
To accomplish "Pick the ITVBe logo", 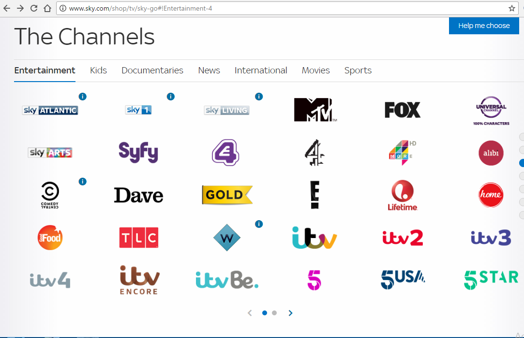I will pos(227,280).
